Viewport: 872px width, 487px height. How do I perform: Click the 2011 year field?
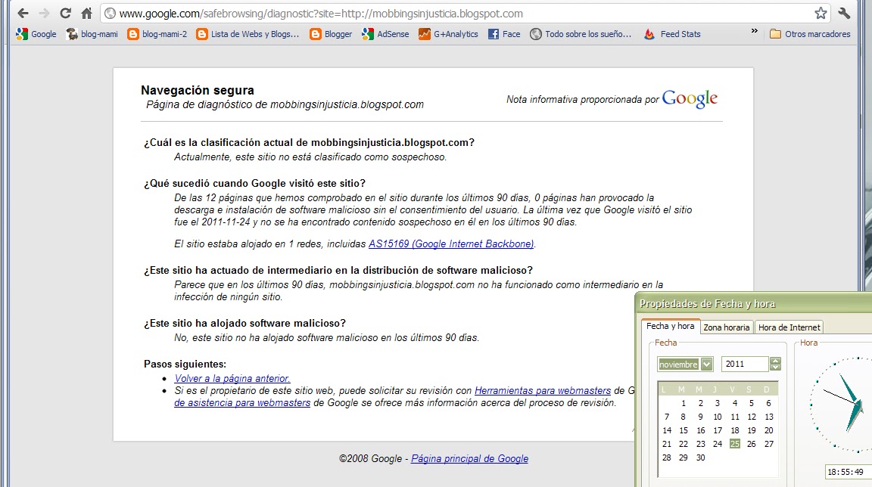pos(745,364)
